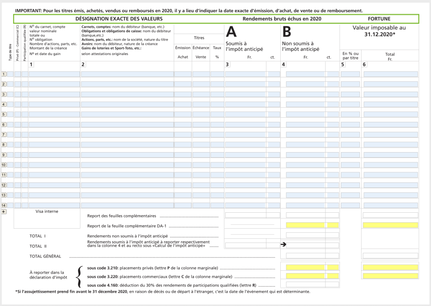The width and height of the screenshot is (431, 306).
Task: Focus row 1 Émission/Achat date field
Action: click(x=183, y=74)
